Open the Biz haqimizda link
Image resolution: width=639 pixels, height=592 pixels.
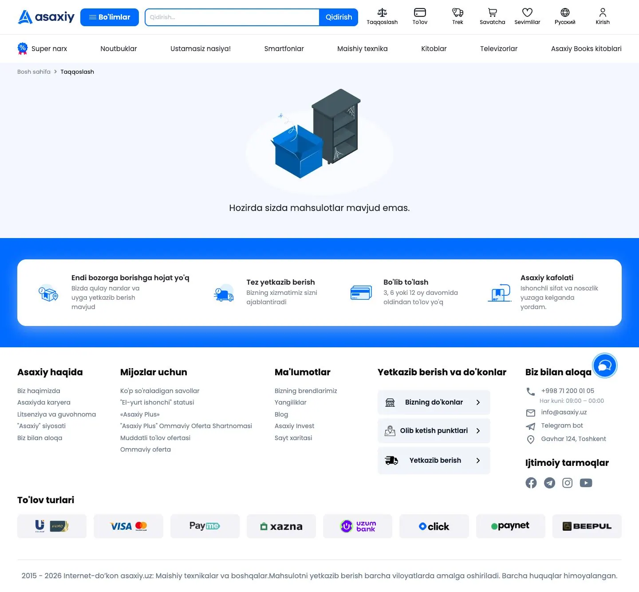[39, 391]
